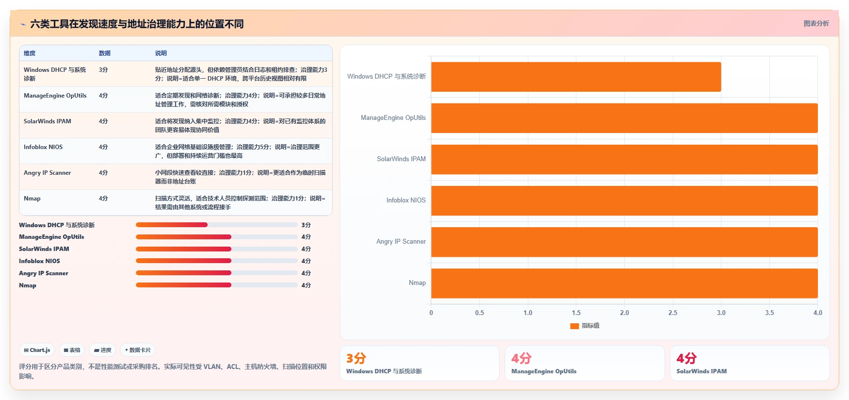Click the Infoblox NIOS chart bar
This screenshot has width=849, height=400.
(624, 200)
